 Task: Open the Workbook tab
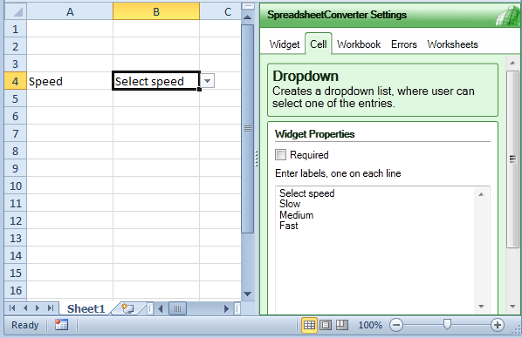pyautogui.click(x=359, y=44)
